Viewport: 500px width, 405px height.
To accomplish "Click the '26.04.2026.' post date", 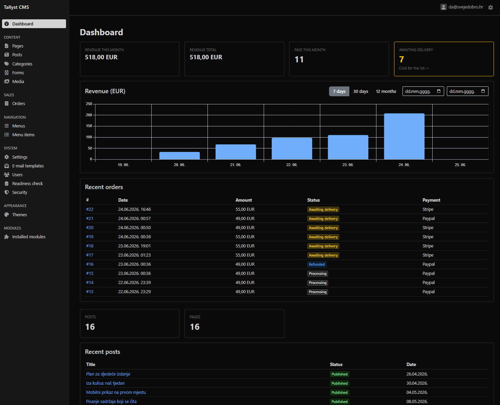I will (417, 374).
